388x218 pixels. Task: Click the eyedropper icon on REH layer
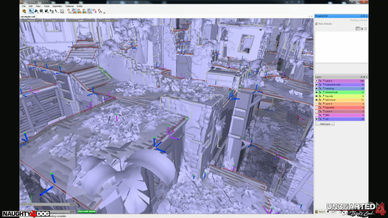click(x=323, y=115)
